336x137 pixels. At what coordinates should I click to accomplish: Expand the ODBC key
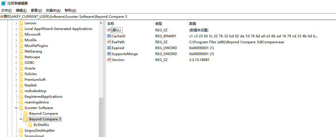coord(16,63)
